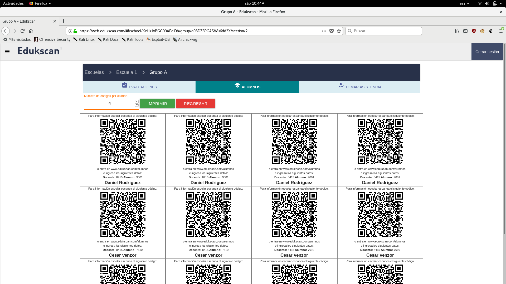The height and width of the screenshot is (284, 506).
Task: Open the Firefox home page
Action: [31, 31]
